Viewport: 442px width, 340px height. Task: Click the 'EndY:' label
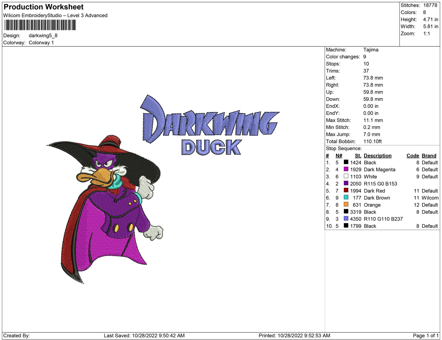click(x=333, y=113)
